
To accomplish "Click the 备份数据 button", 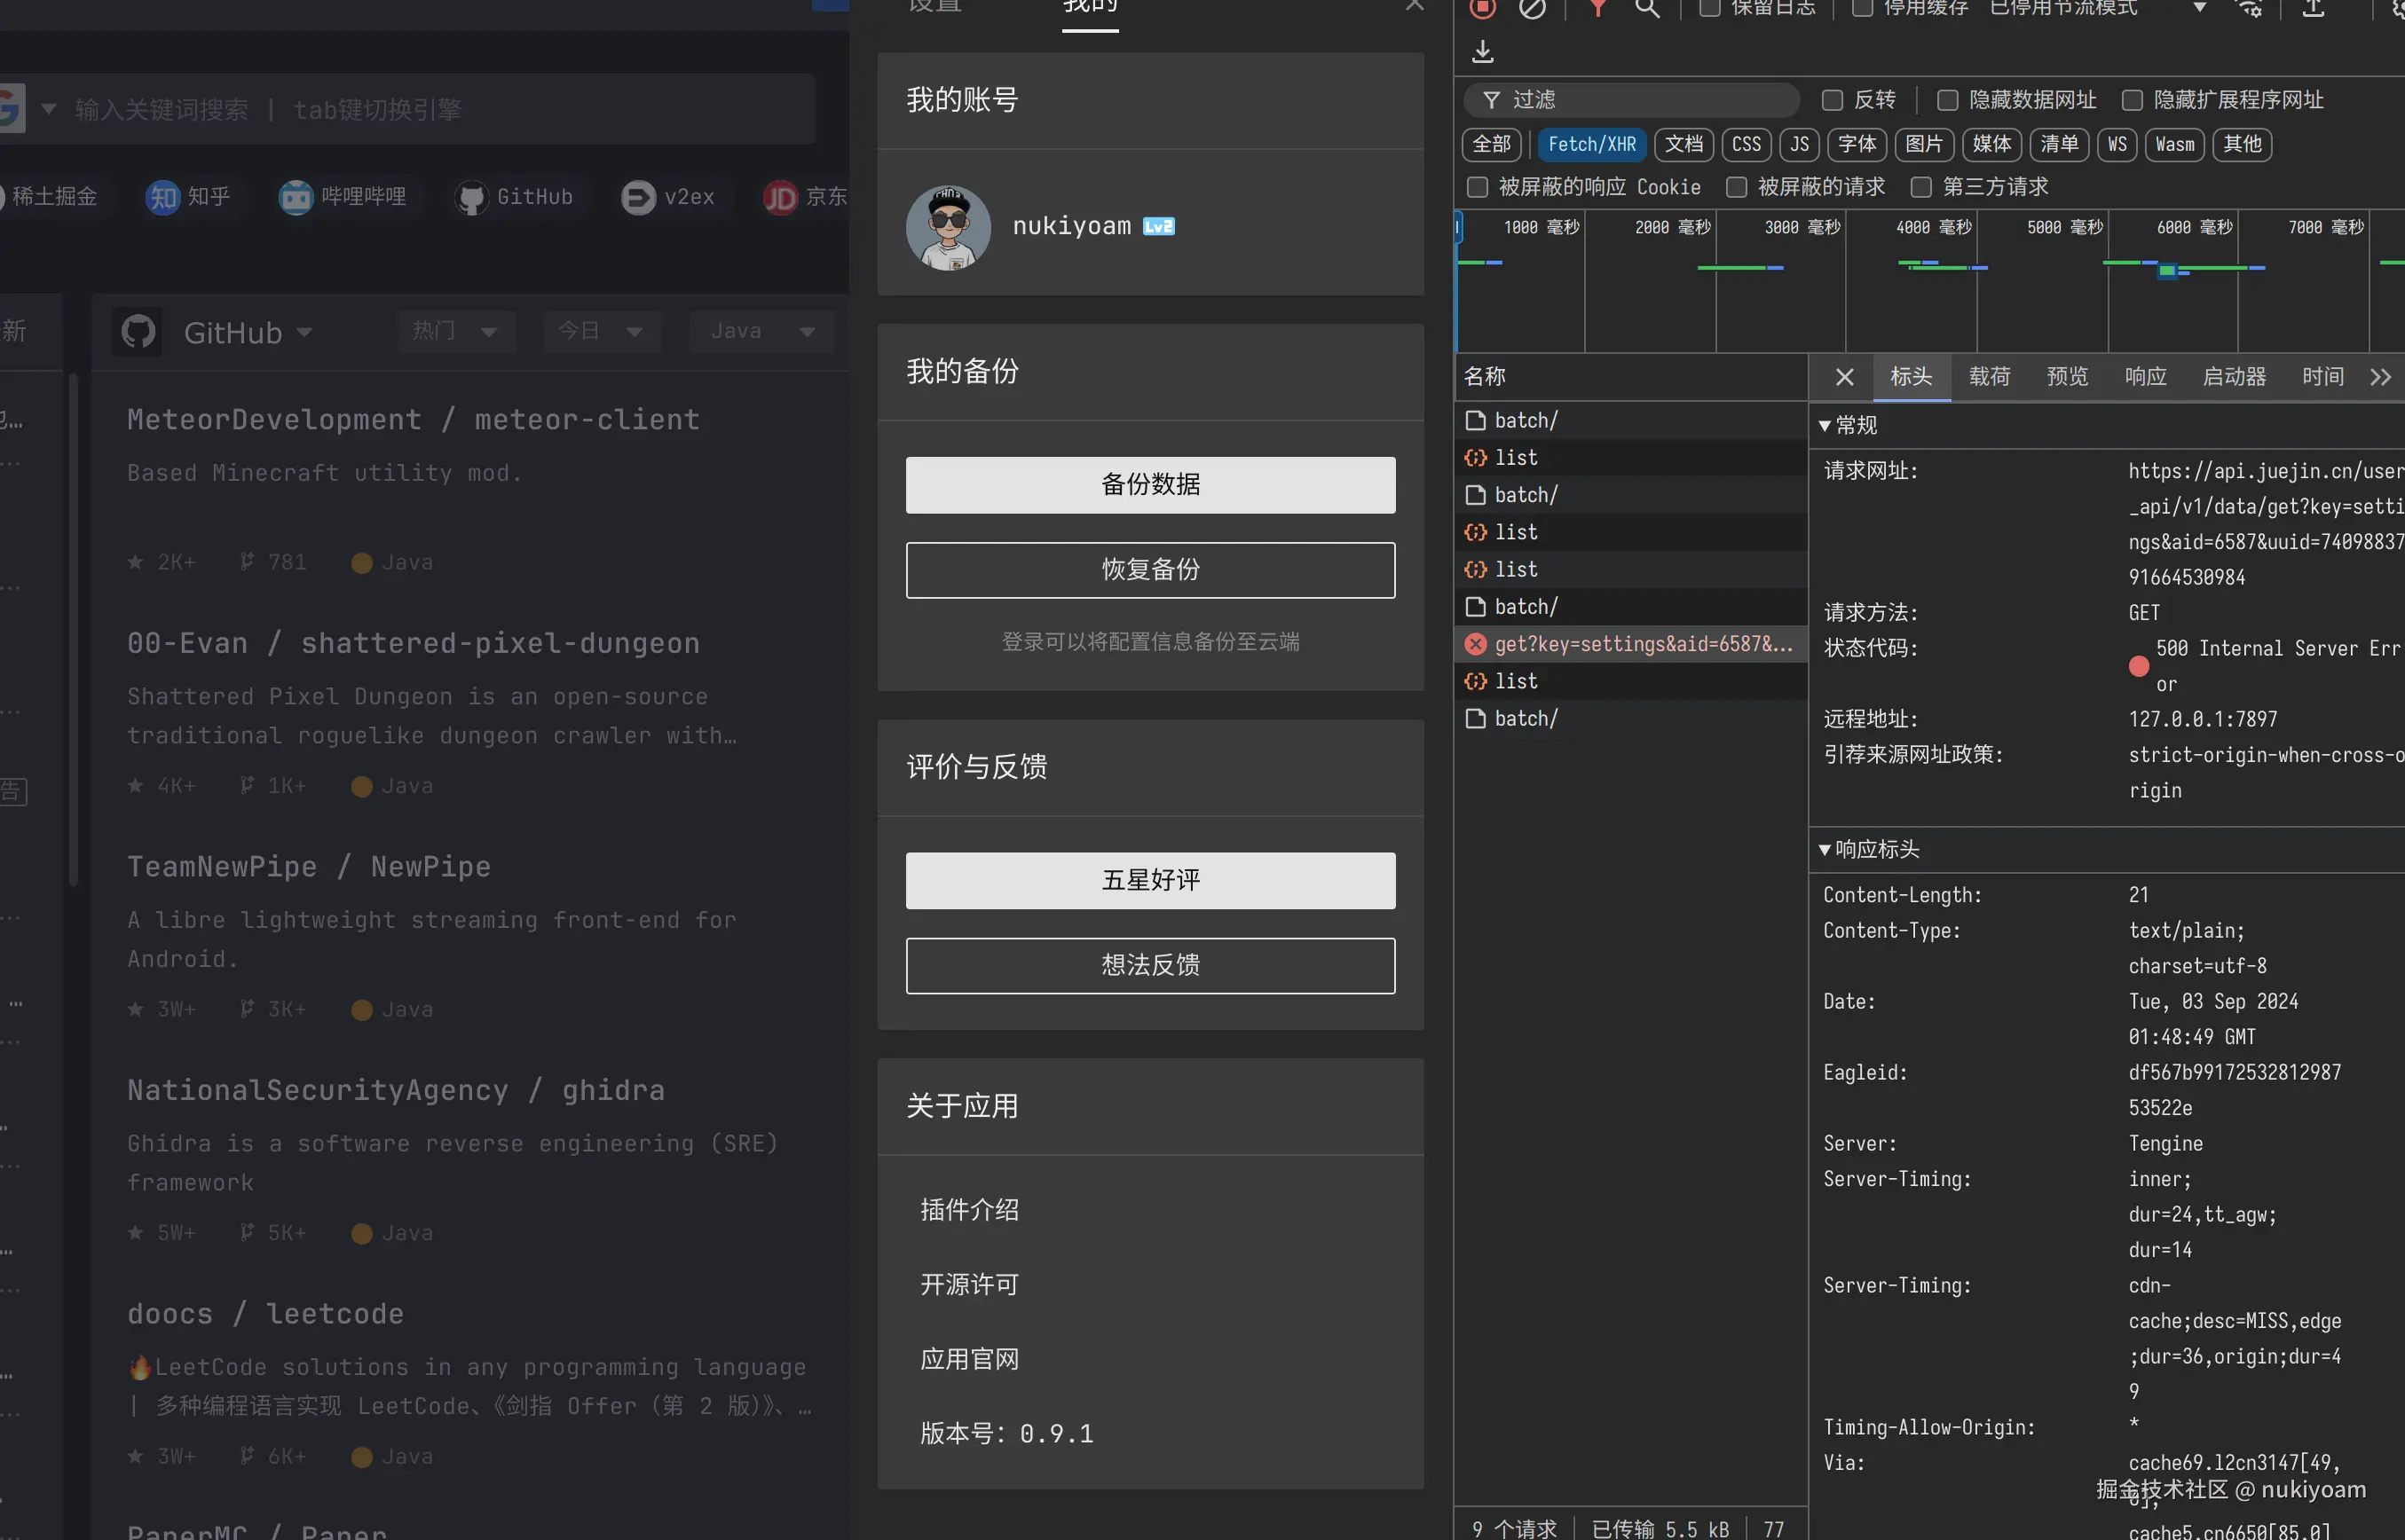I will coord(1149,484).
